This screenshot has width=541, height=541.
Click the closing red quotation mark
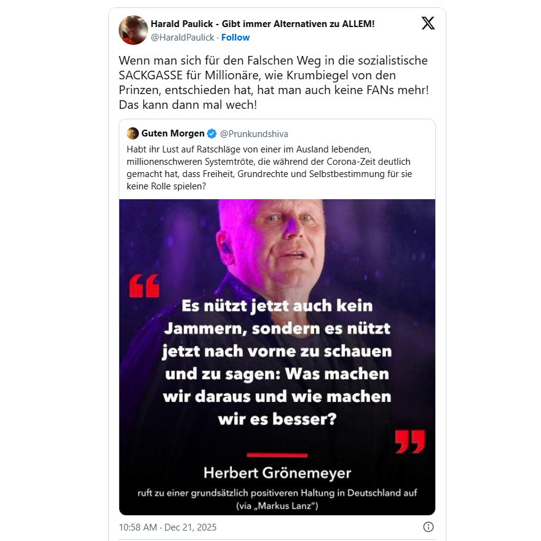pos(410,441)
